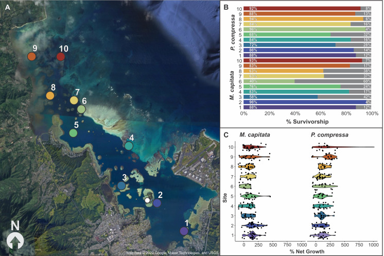Click the number '4' label above the teal marker
This screenshot has height=256, width=384.
coord(131,138)
